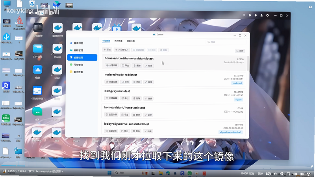Image resolution: width=315 pixels, height=177 pixels.
Task: Open the NAS user account icon
Action: tap(261, 15)
